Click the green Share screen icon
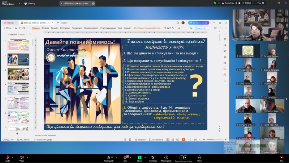 (139, 157)
